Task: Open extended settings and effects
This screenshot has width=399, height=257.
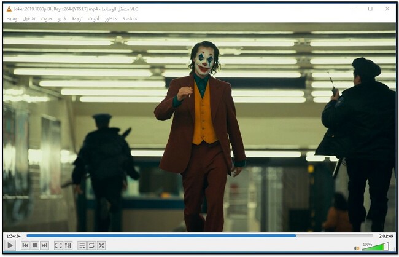Action: point(68,245)
